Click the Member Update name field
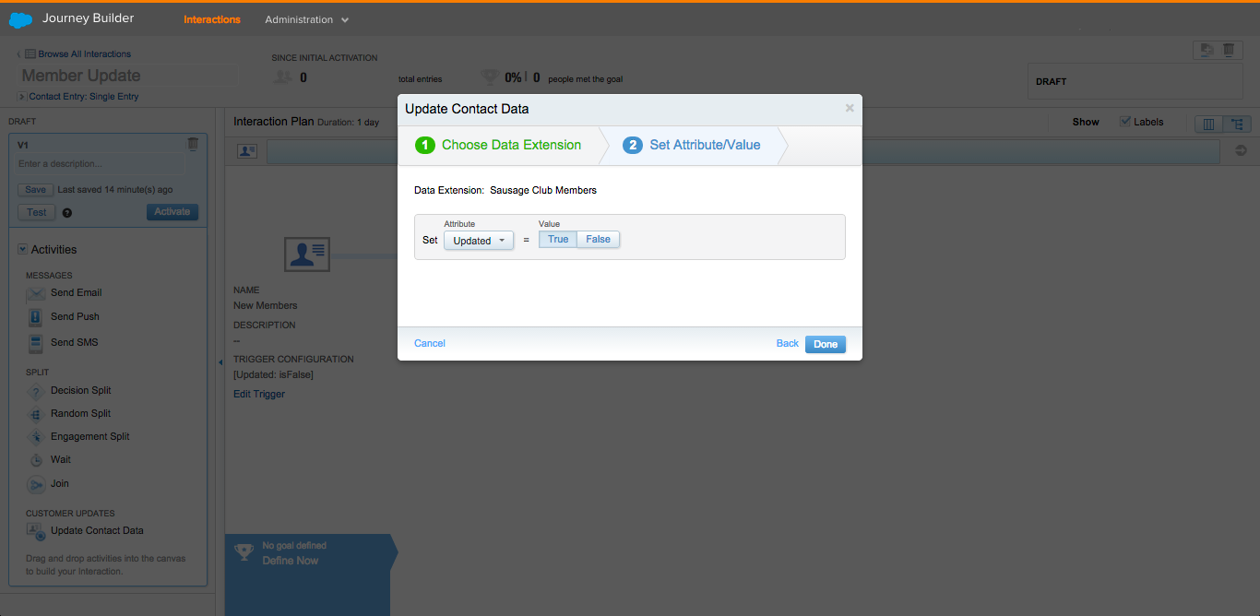 (130, 76)
